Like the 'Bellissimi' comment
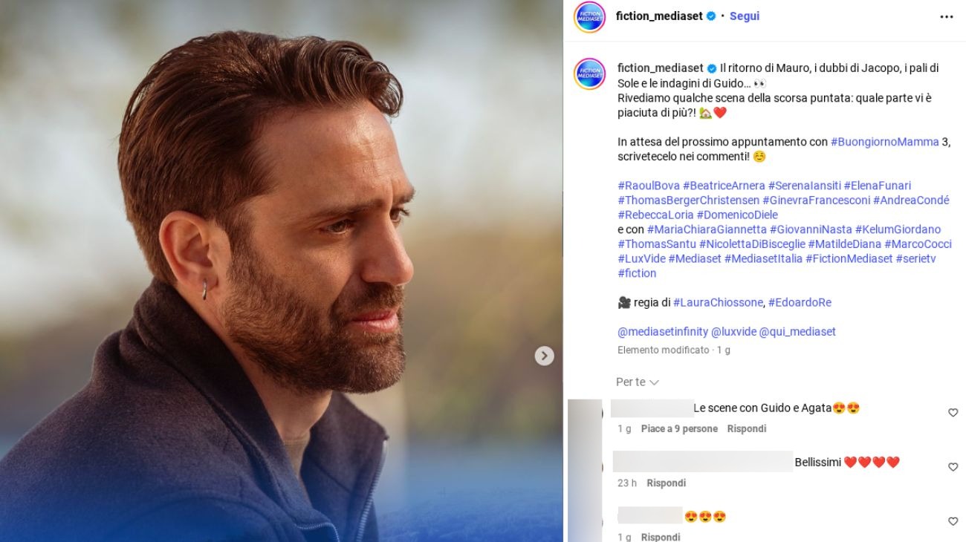 click(953, 467)
